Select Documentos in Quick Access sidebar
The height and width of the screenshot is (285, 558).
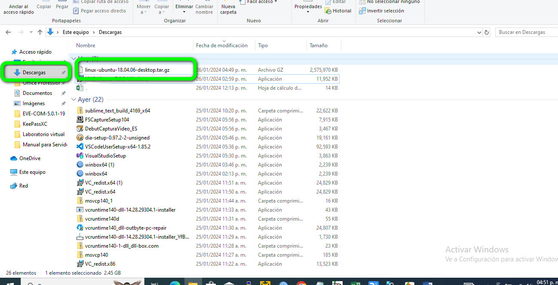click(37, 93)
